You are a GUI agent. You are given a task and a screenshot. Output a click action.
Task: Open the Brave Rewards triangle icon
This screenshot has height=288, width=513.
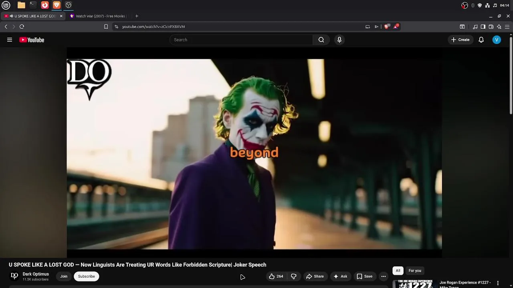click(396, 26)
